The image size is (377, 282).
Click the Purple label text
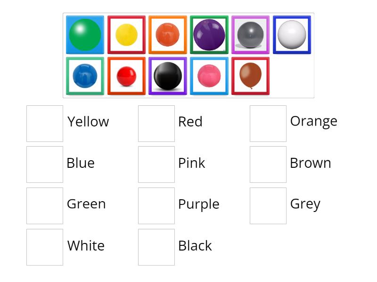(199, 204)
